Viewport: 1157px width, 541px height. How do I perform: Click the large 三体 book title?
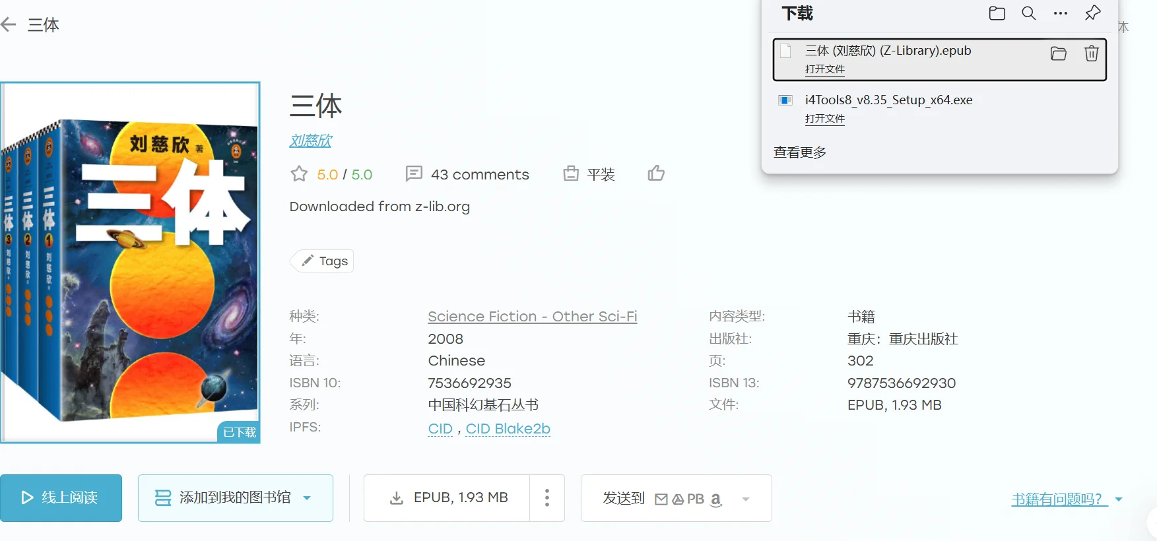point(316,106)
